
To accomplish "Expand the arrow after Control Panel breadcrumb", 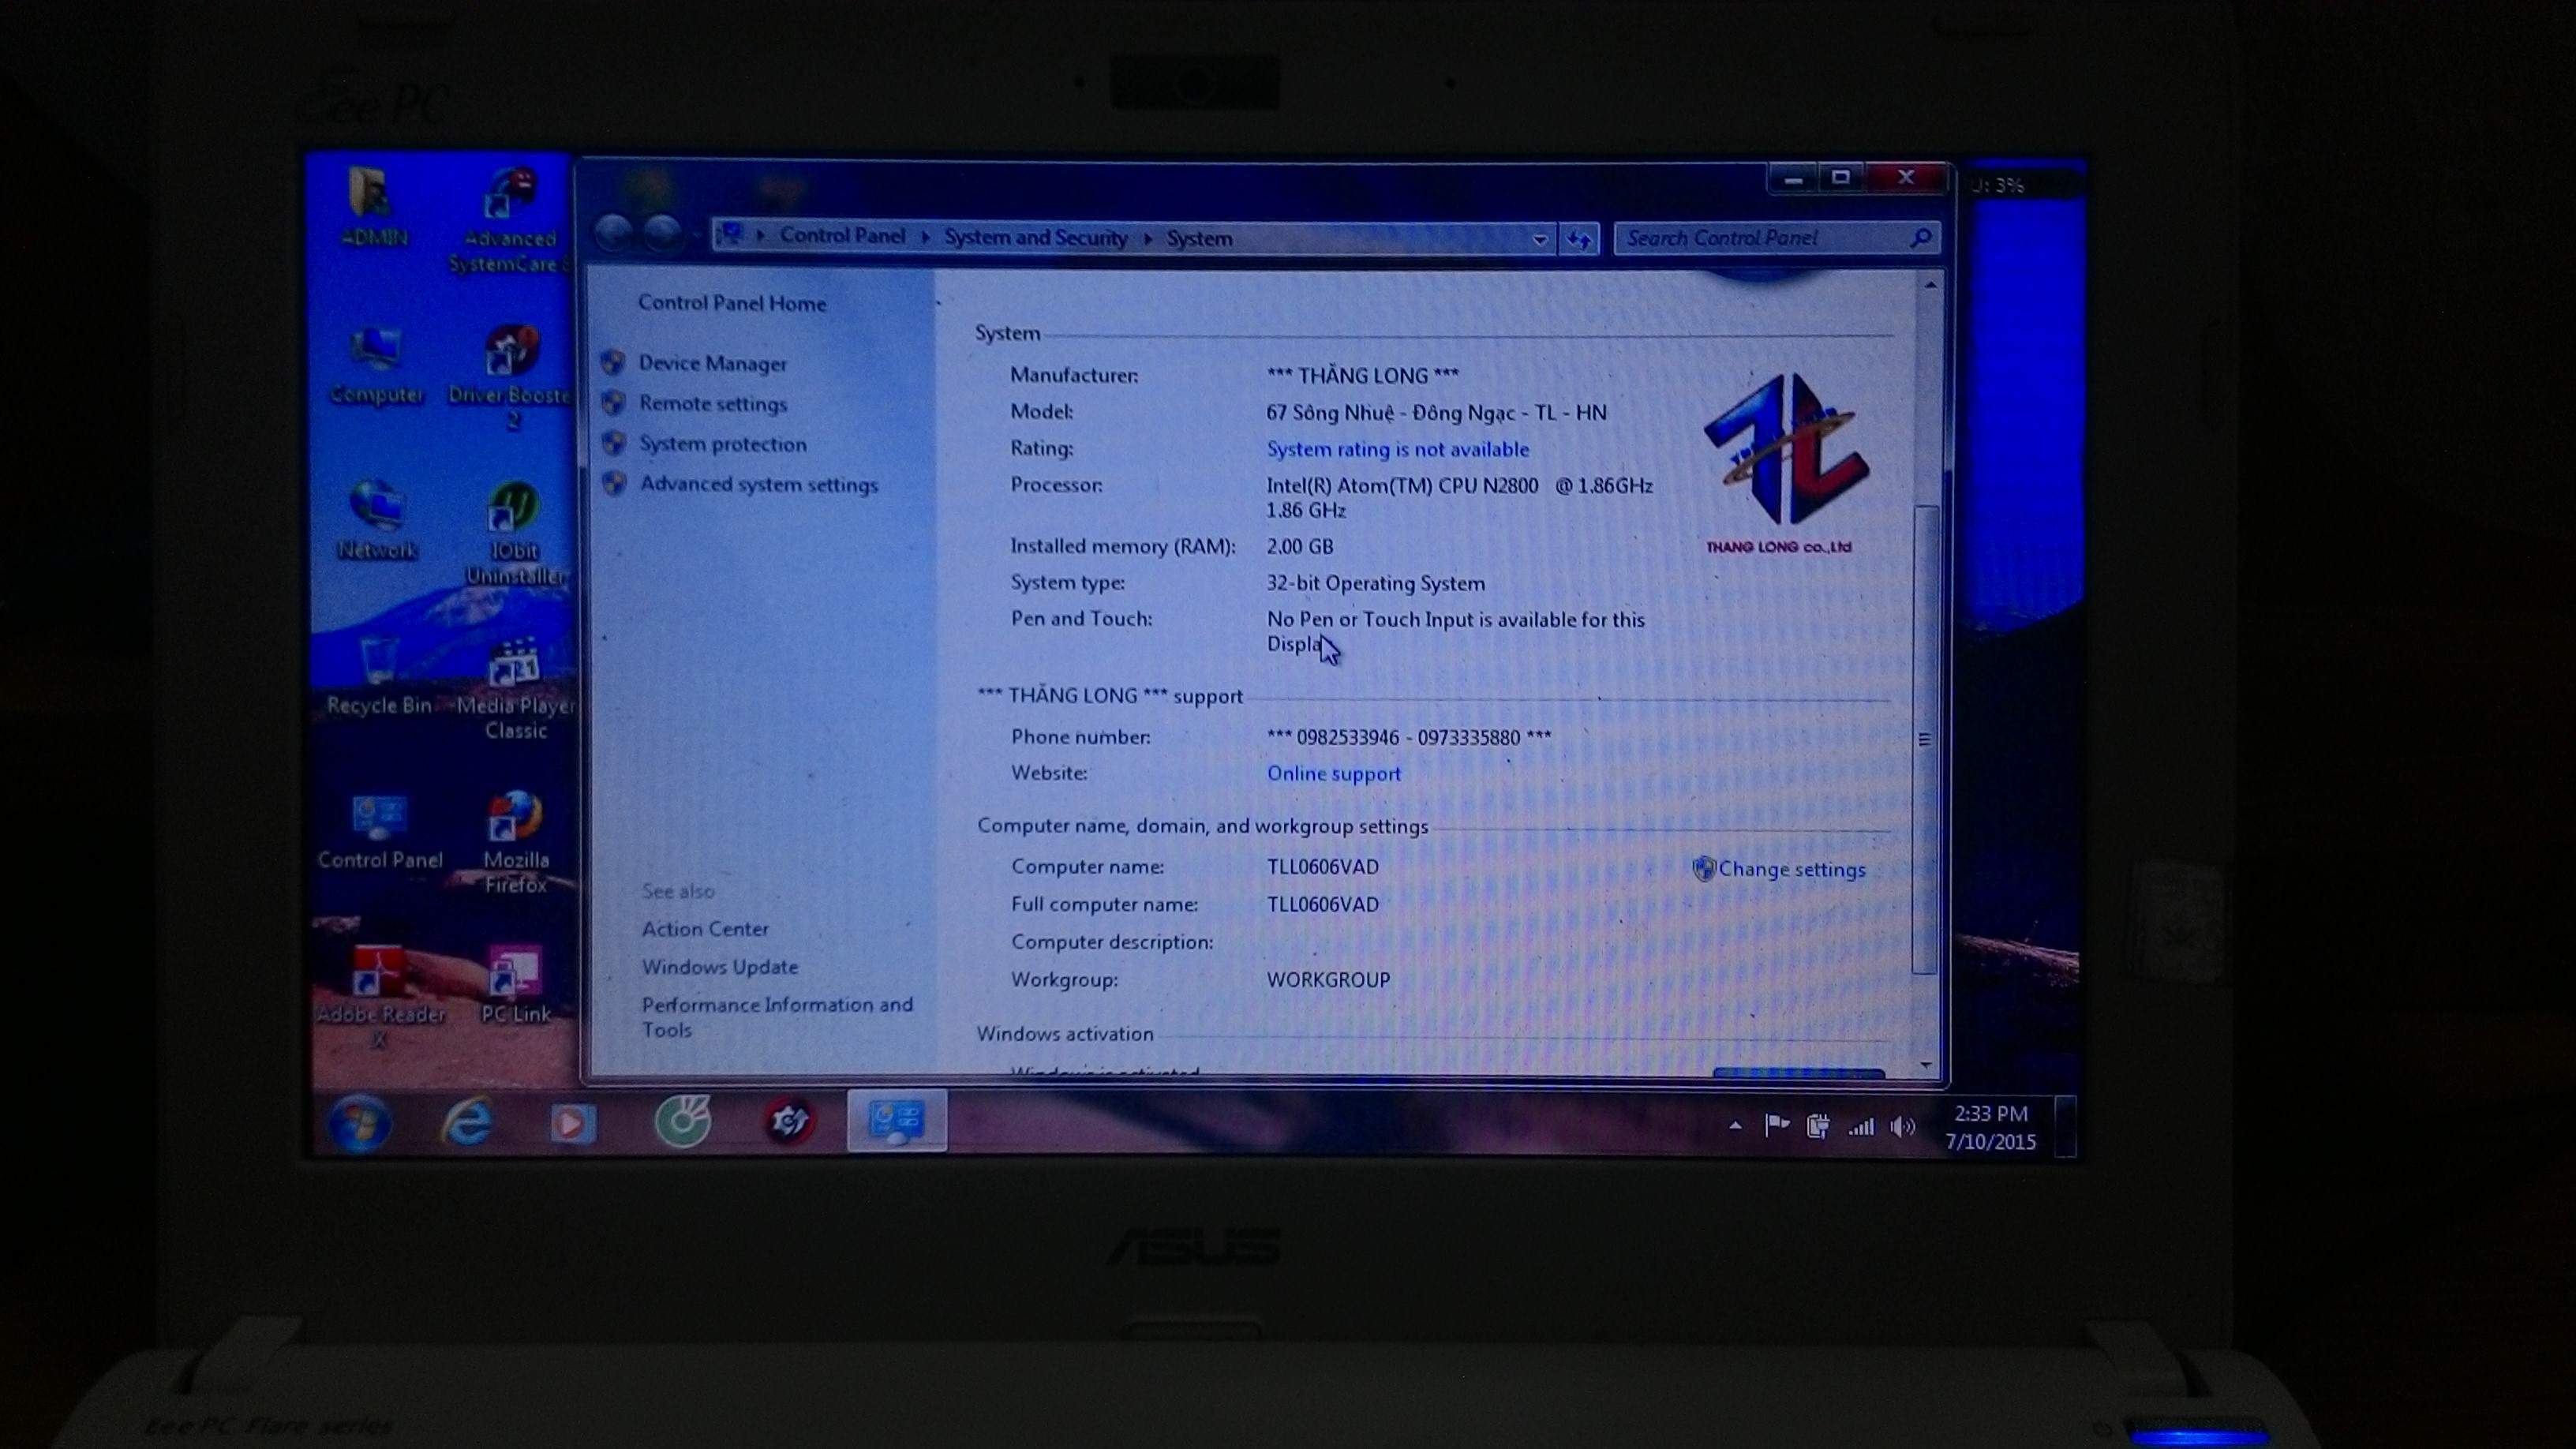I will (x=925, y=237).
